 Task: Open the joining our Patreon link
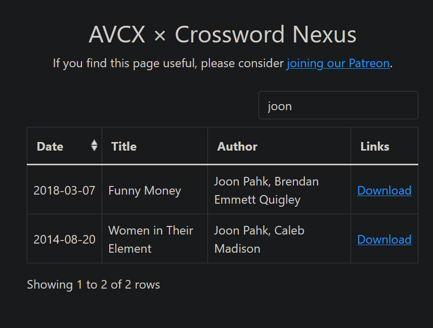[338, 63]
